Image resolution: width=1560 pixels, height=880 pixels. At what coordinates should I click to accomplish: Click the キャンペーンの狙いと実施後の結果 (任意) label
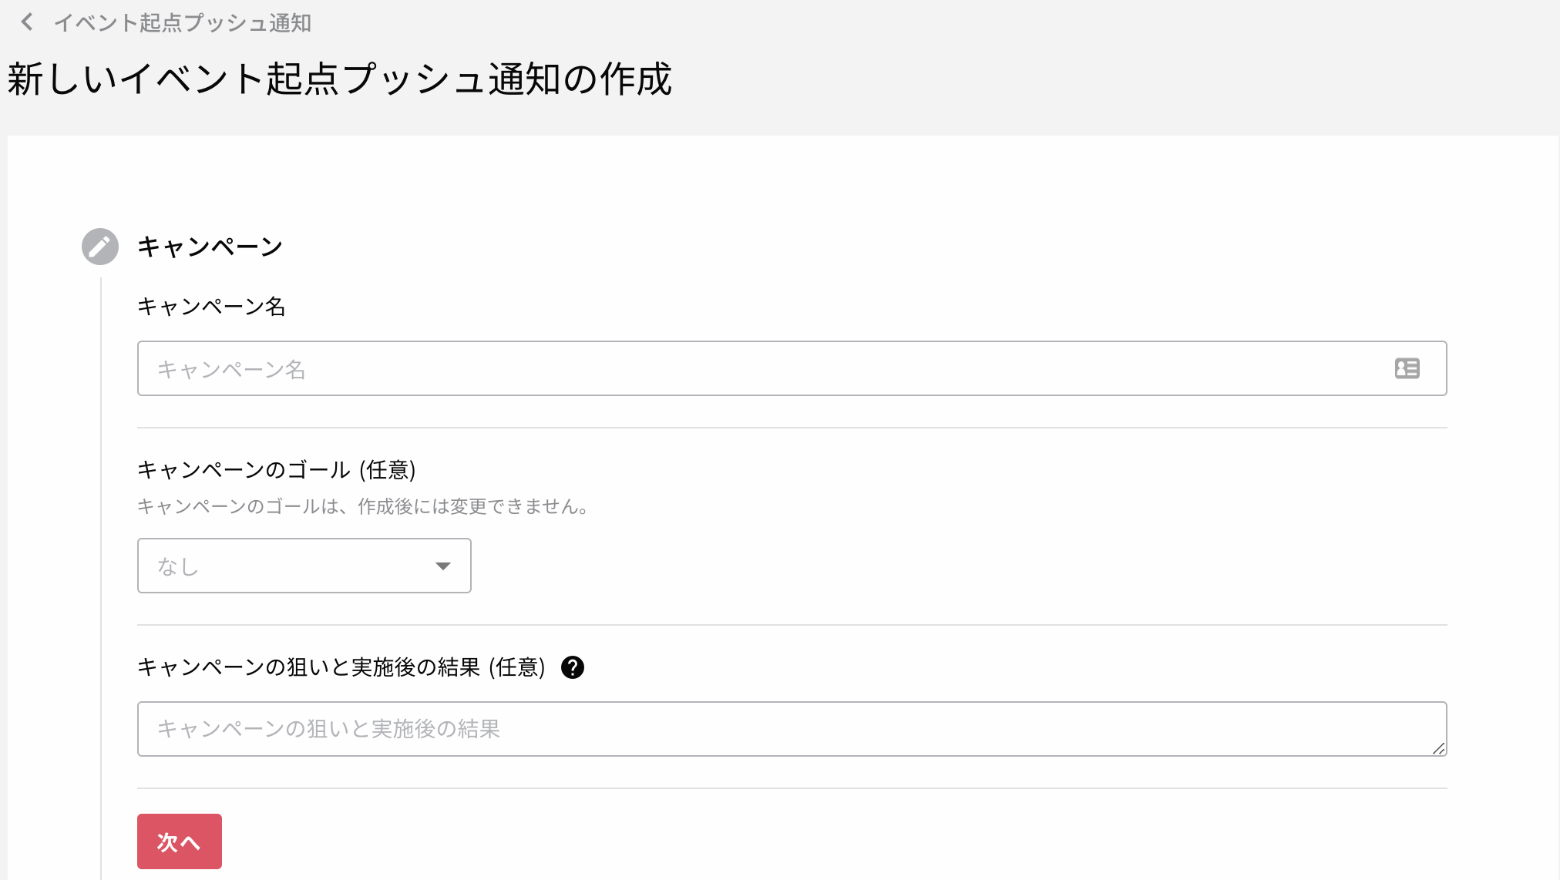[x=341, y=667]
